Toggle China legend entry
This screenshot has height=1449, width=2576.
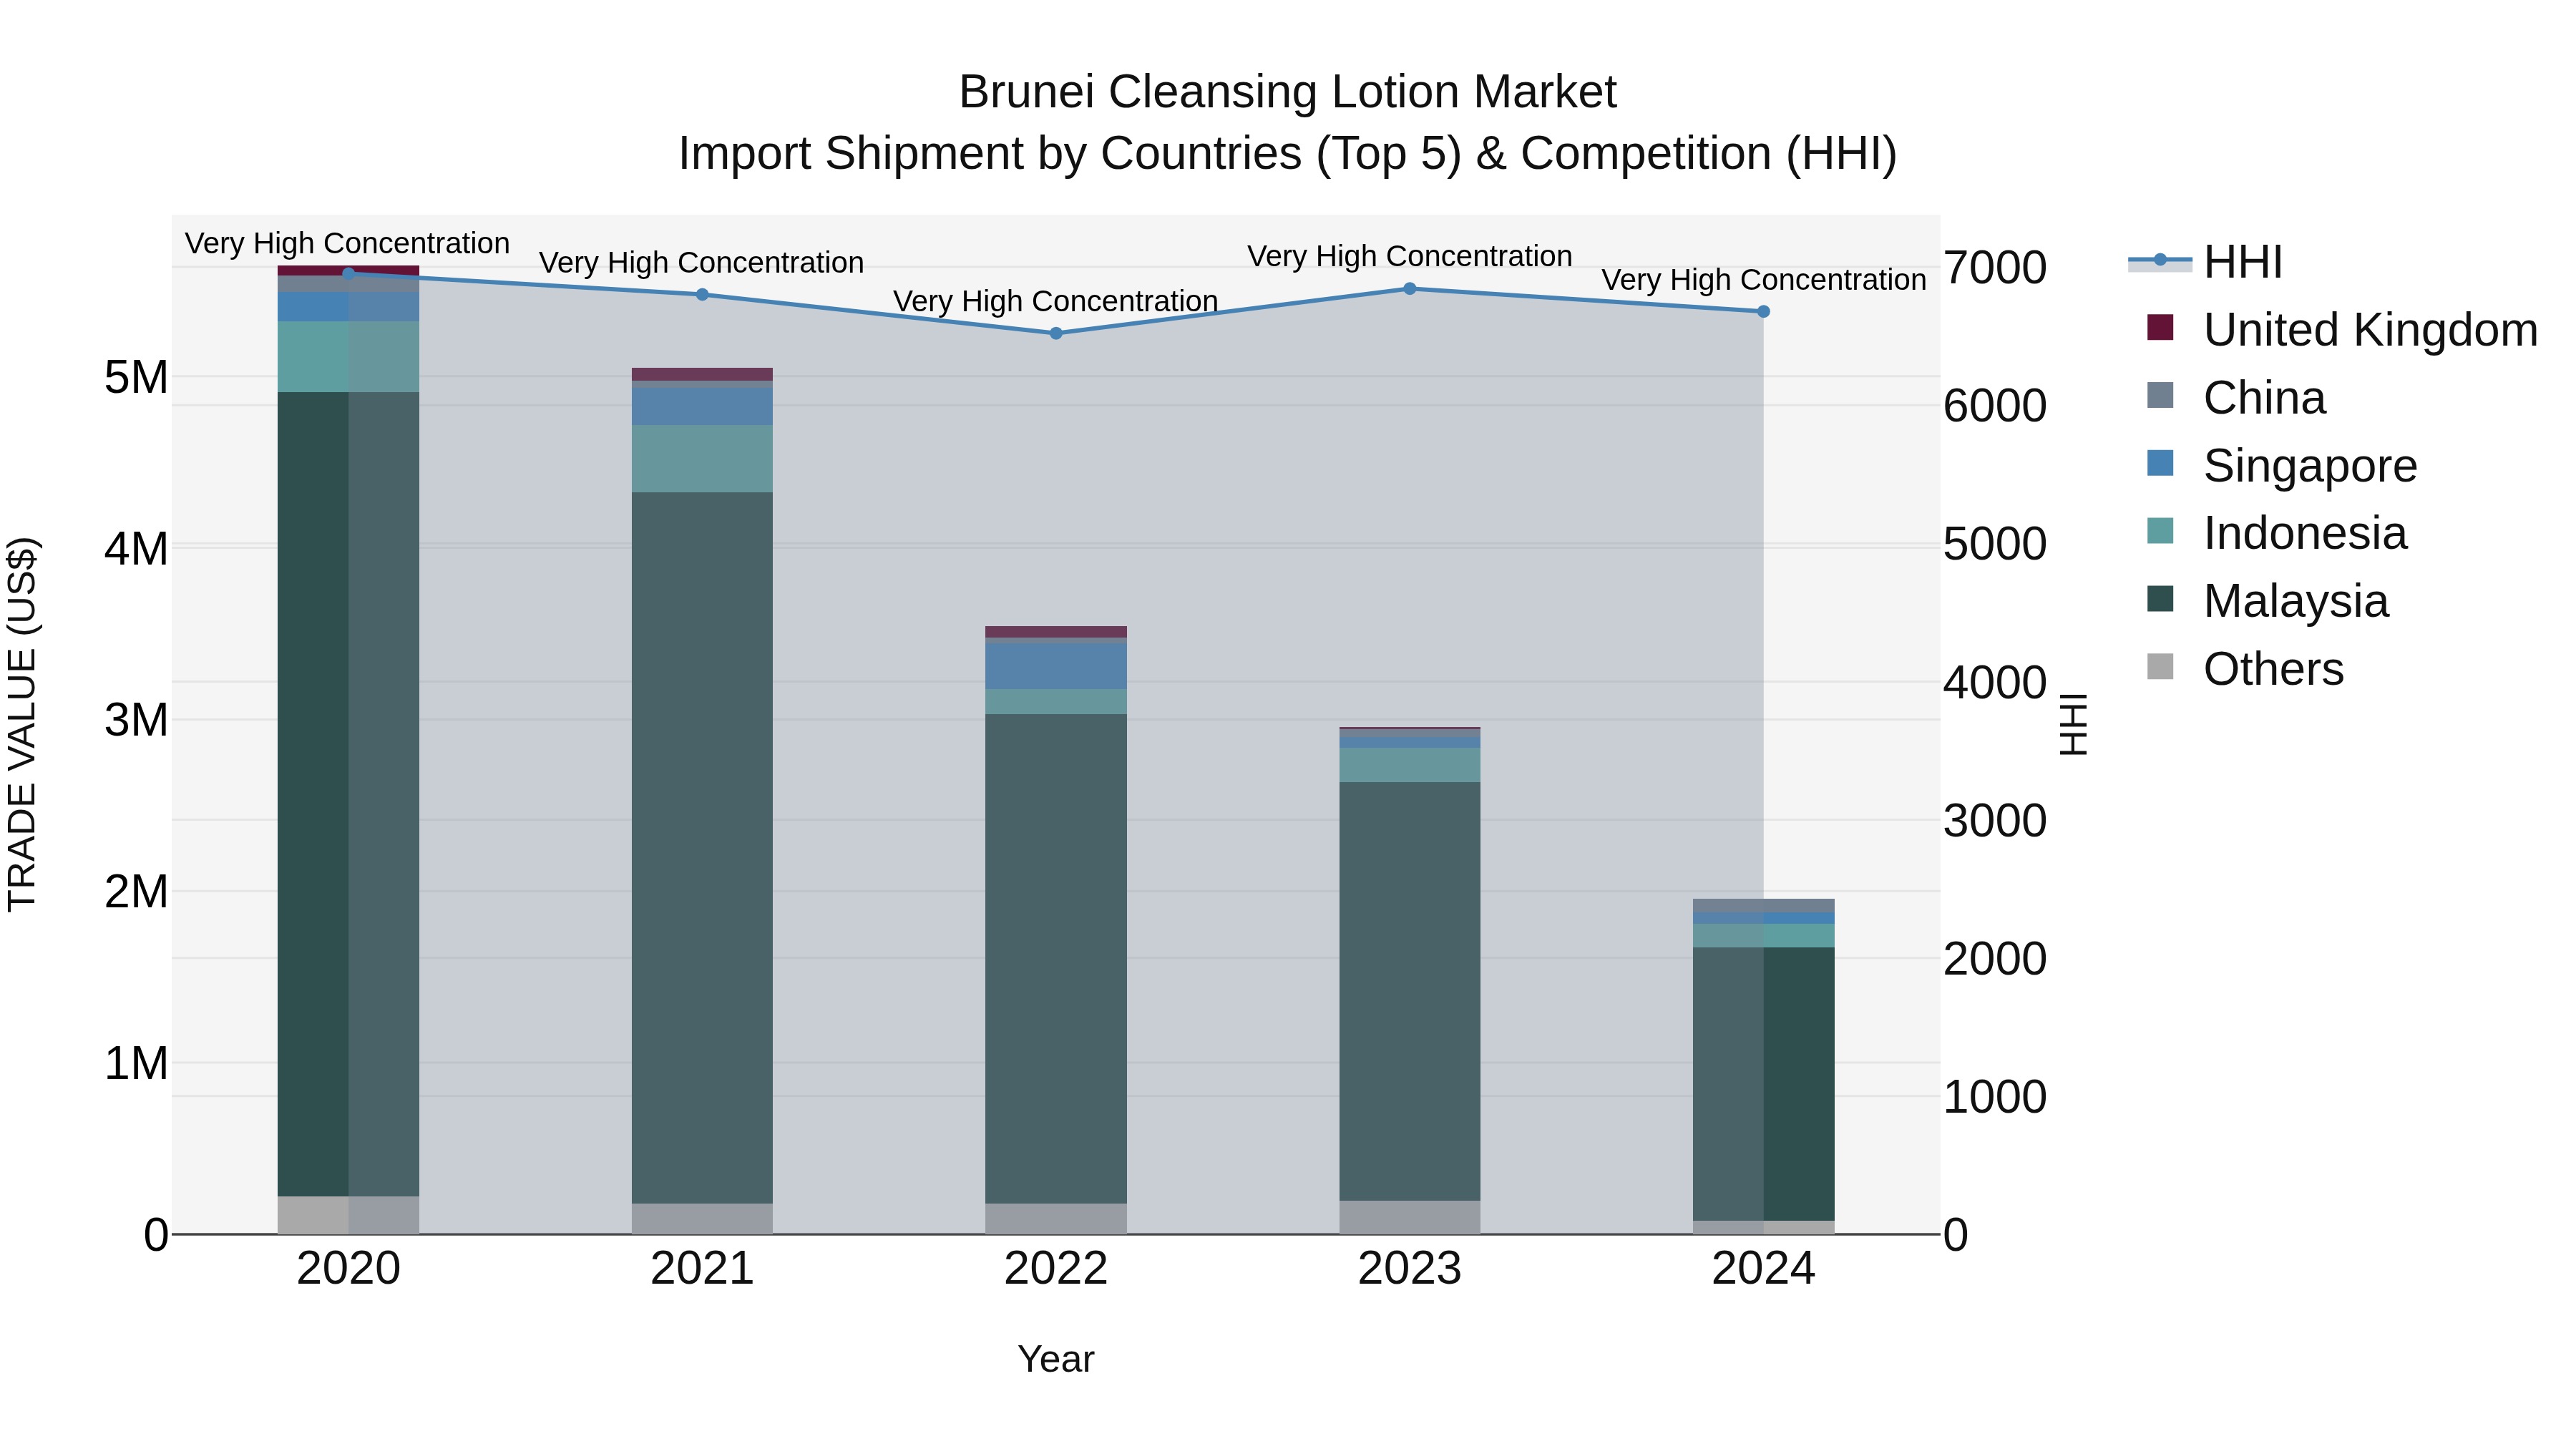click(2236, 398)
